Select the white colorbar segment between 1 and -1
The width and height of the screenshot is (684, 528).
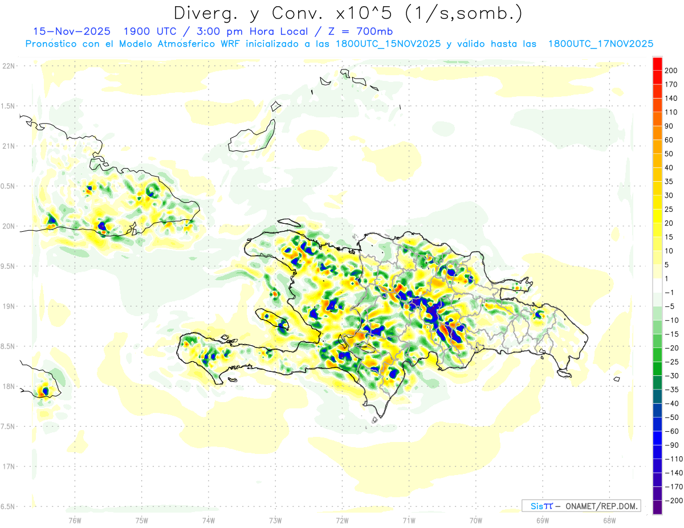(657, 285)
